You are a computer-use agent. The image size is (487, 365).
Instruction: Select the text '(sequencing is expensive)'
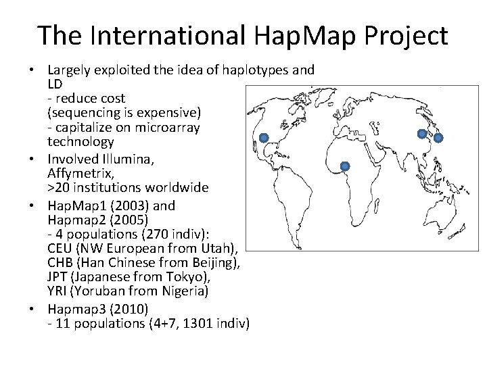(124, 113)
